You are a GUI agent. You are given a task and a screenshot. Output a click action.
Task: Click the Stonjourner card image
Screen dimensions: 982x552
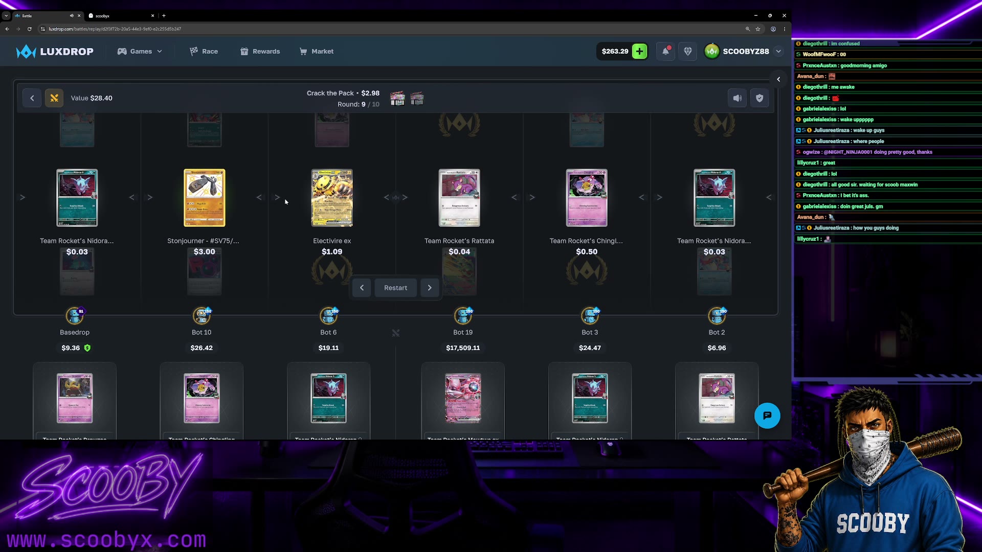tap(204, 198)
